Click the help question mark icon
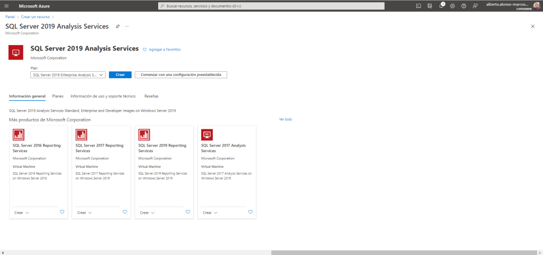 [463, 6]
